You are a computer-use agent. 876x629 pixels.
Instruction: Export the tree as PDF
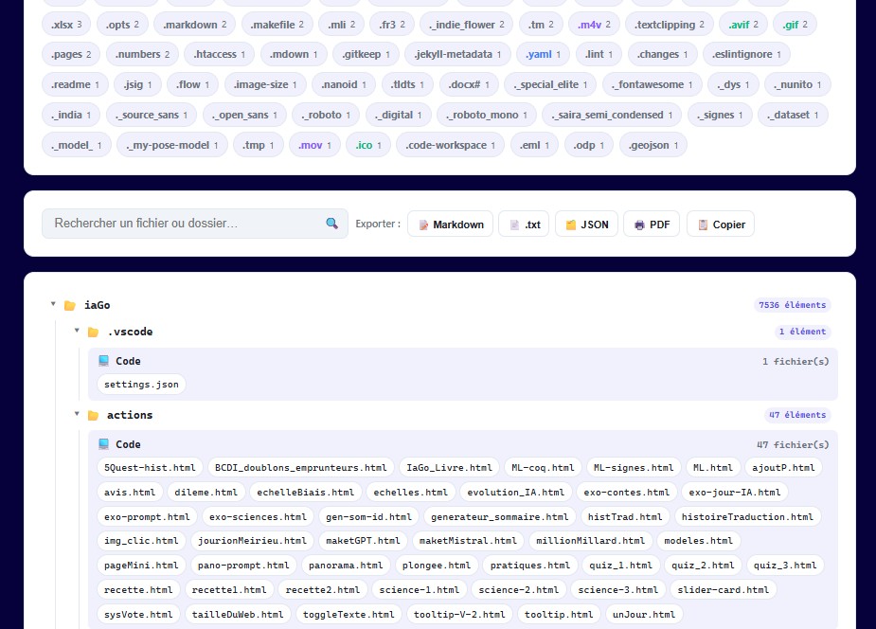pyautogui.click(x=652, y=224)
